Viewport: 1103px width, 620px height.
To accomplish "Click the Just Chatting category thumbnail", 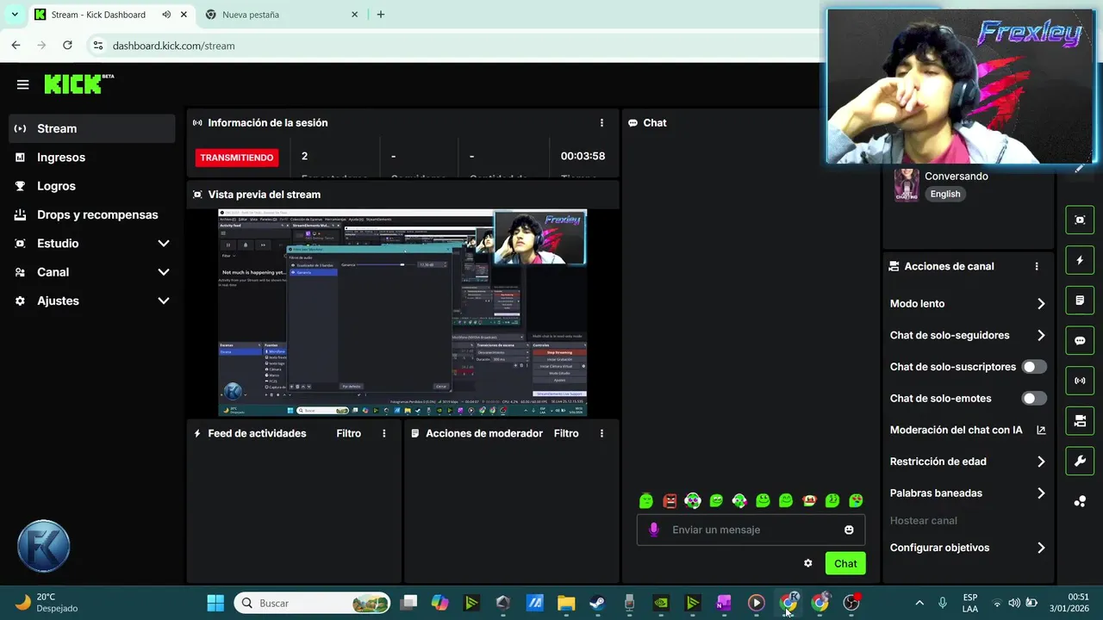I will [906, 184].
